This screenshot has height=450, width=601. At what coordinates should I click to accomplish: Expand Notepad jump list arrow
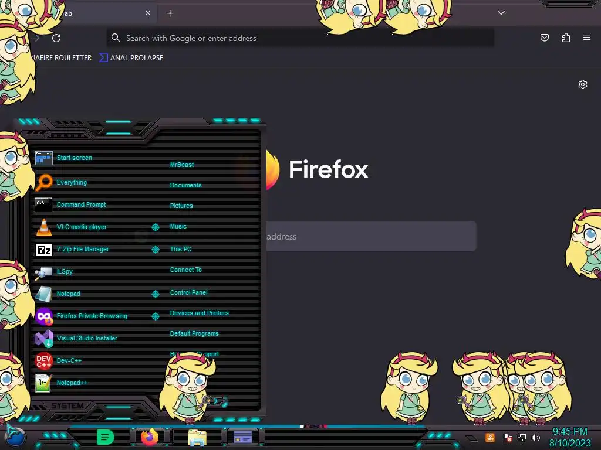(x=155, y=294)
